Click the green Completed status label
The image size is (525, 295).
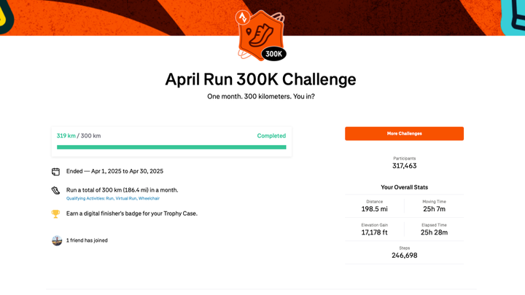pyautogui.click(x=271, y=136)
